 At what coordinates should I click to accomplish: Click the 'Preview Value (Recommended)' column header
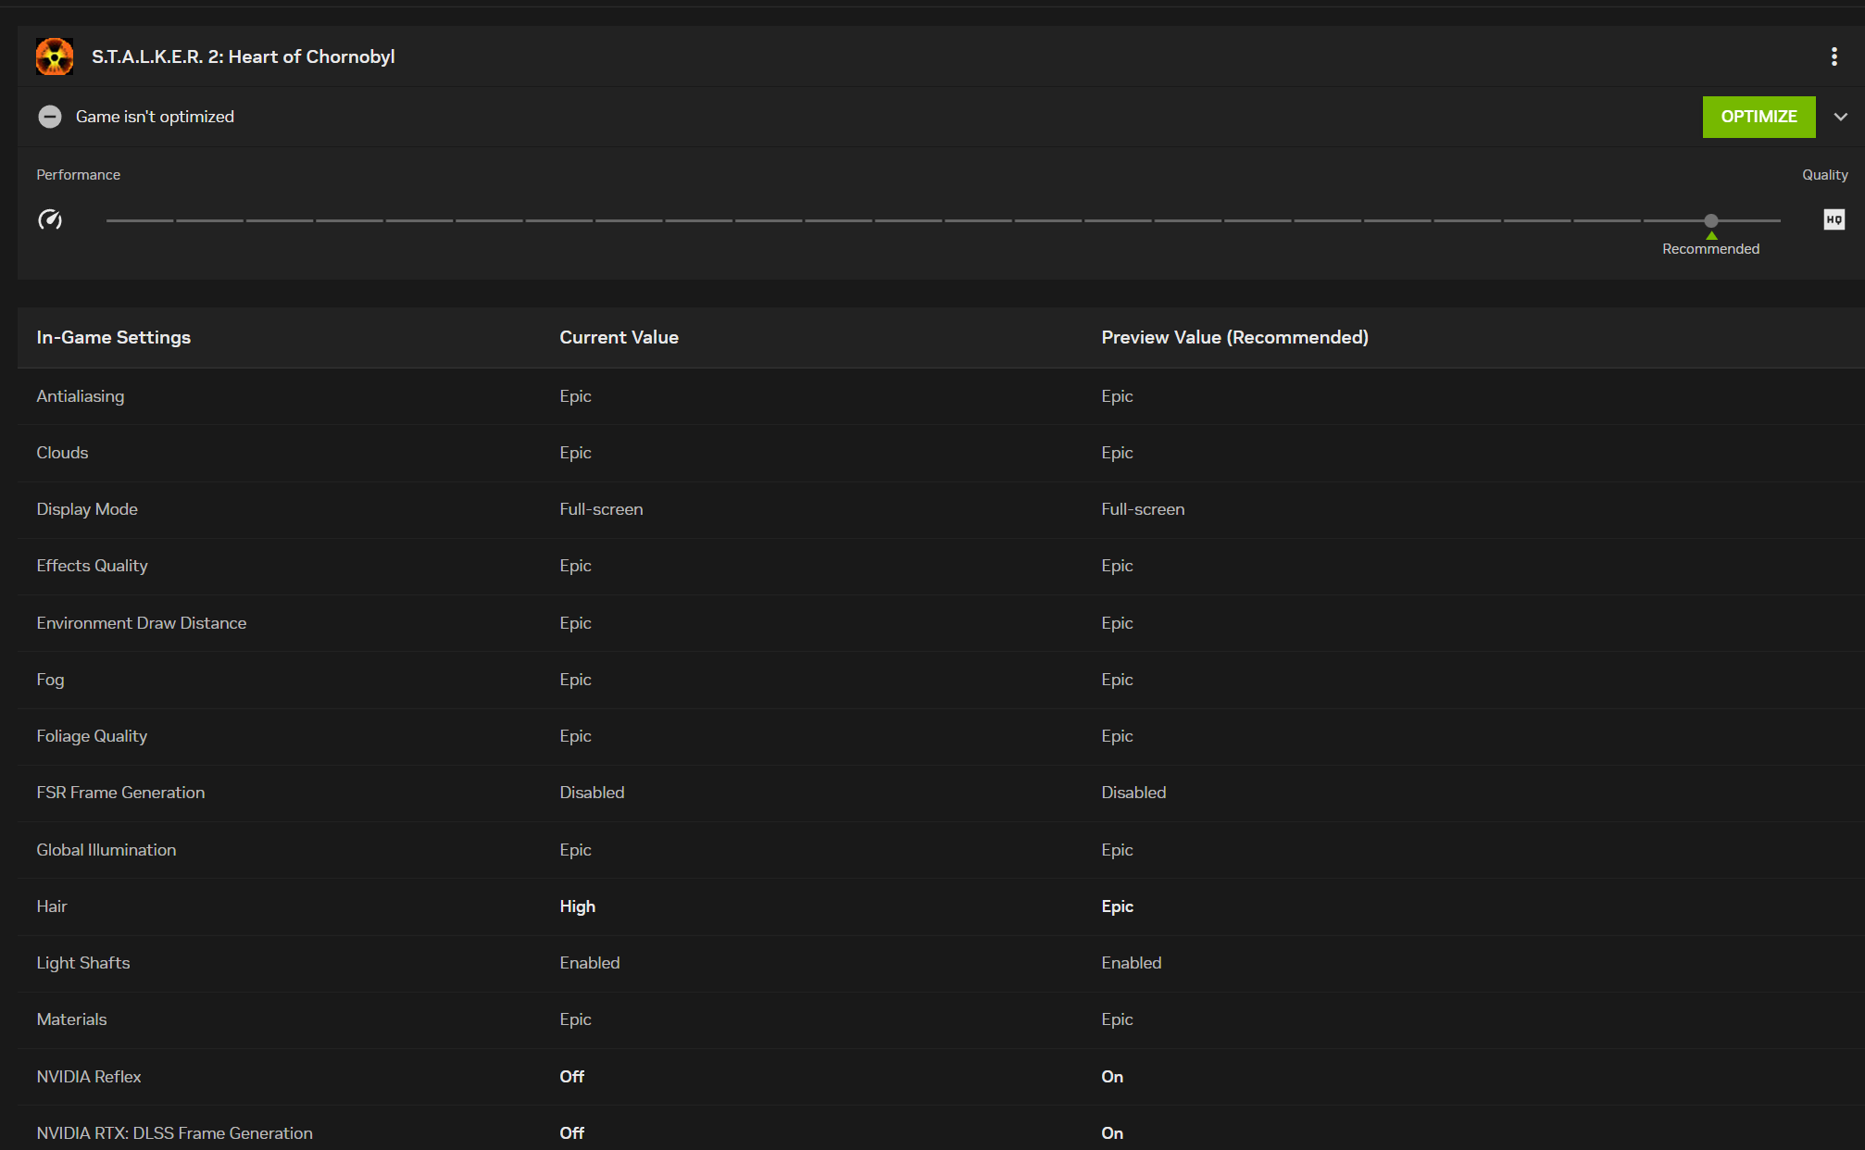click(1234, 337)
